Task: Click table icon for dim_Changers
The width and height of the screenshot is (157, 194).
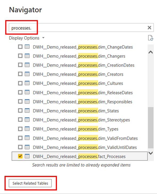Action: [x=27, y=56]
